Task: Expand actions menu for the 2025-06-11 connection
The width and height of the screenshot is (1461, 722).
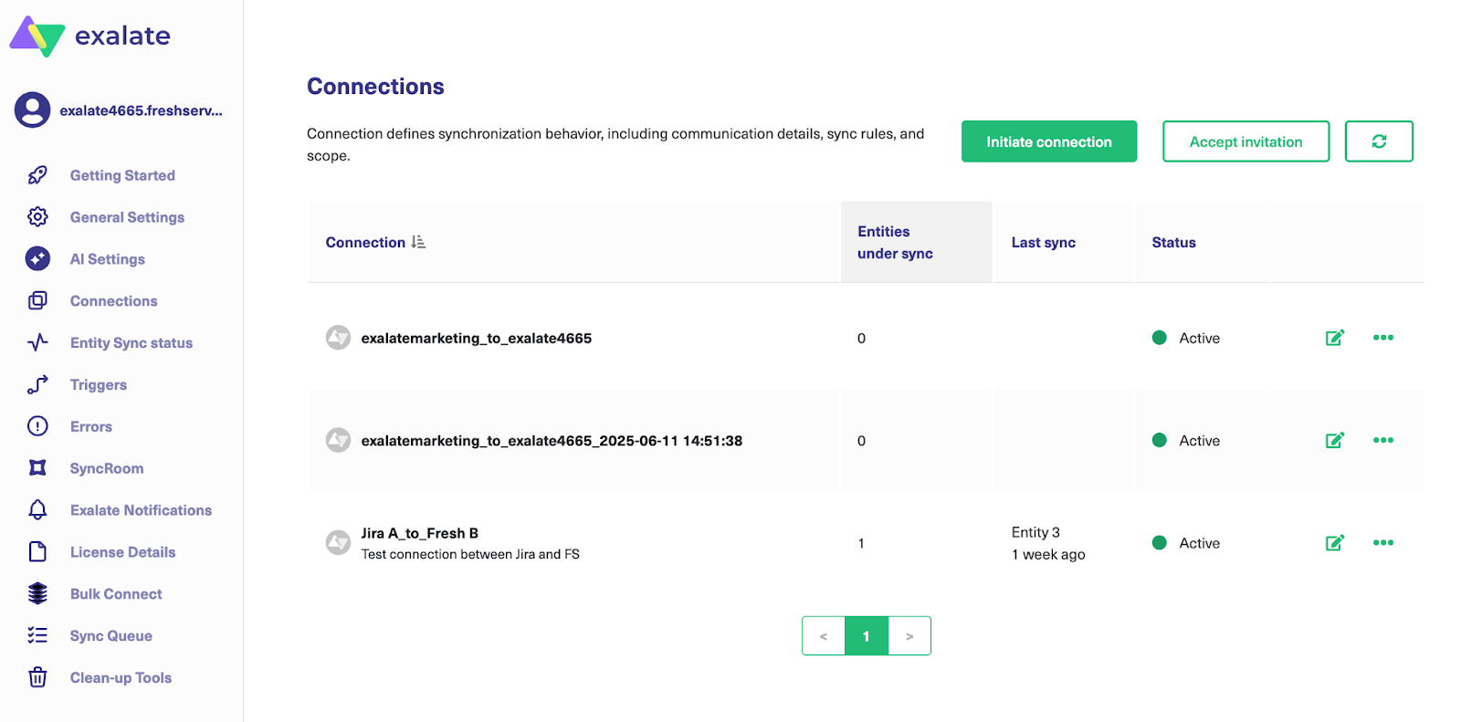Action: pos(1382,440)
